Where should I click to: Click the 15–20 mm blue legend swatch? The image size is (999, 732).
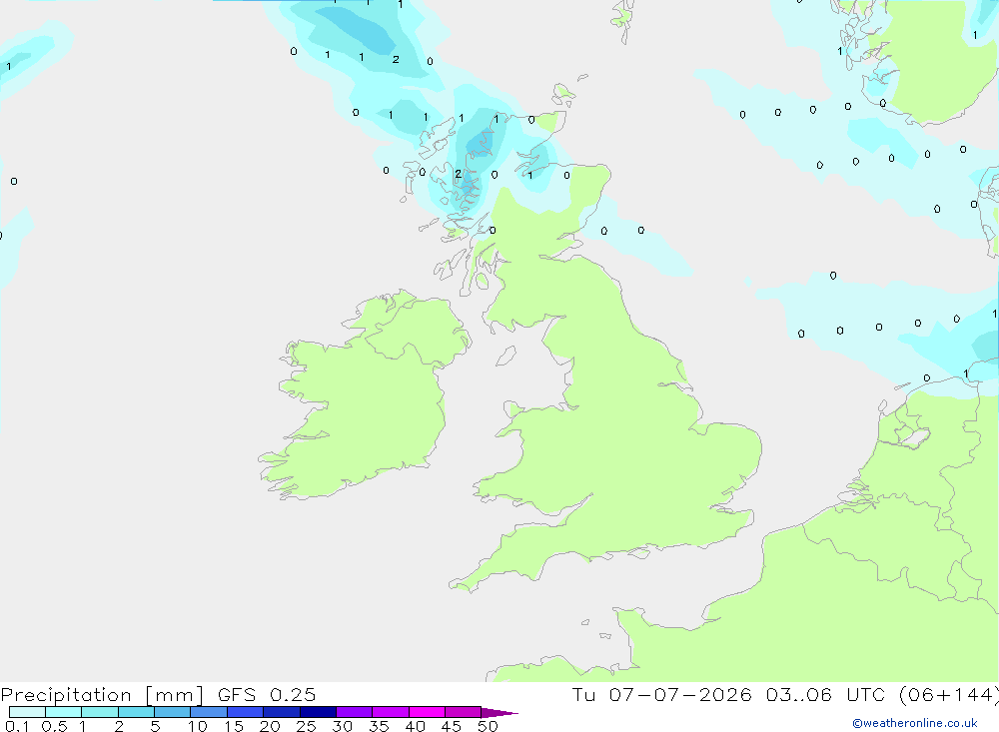click(x=246, y=712)
